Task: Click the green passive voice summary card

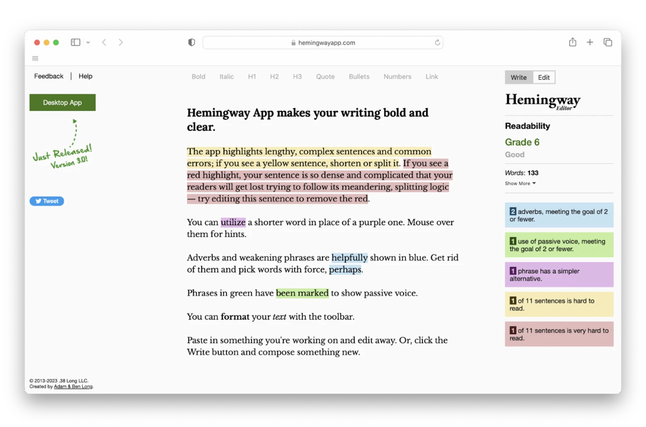Action: (559, 245)
